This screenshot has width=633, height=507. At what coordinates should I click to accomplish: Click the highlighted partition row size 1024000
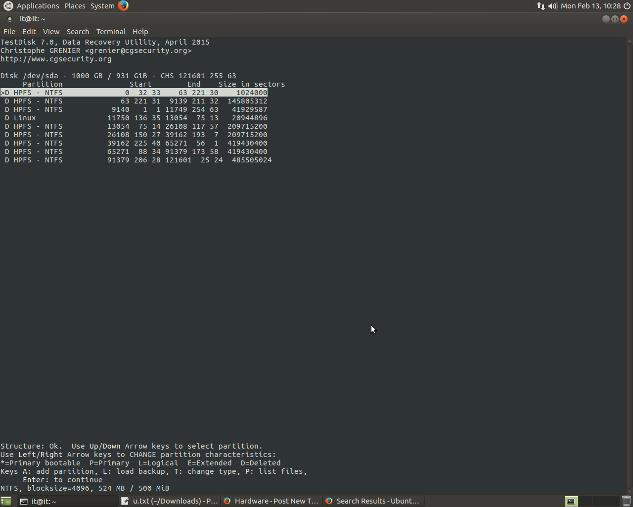134,93
